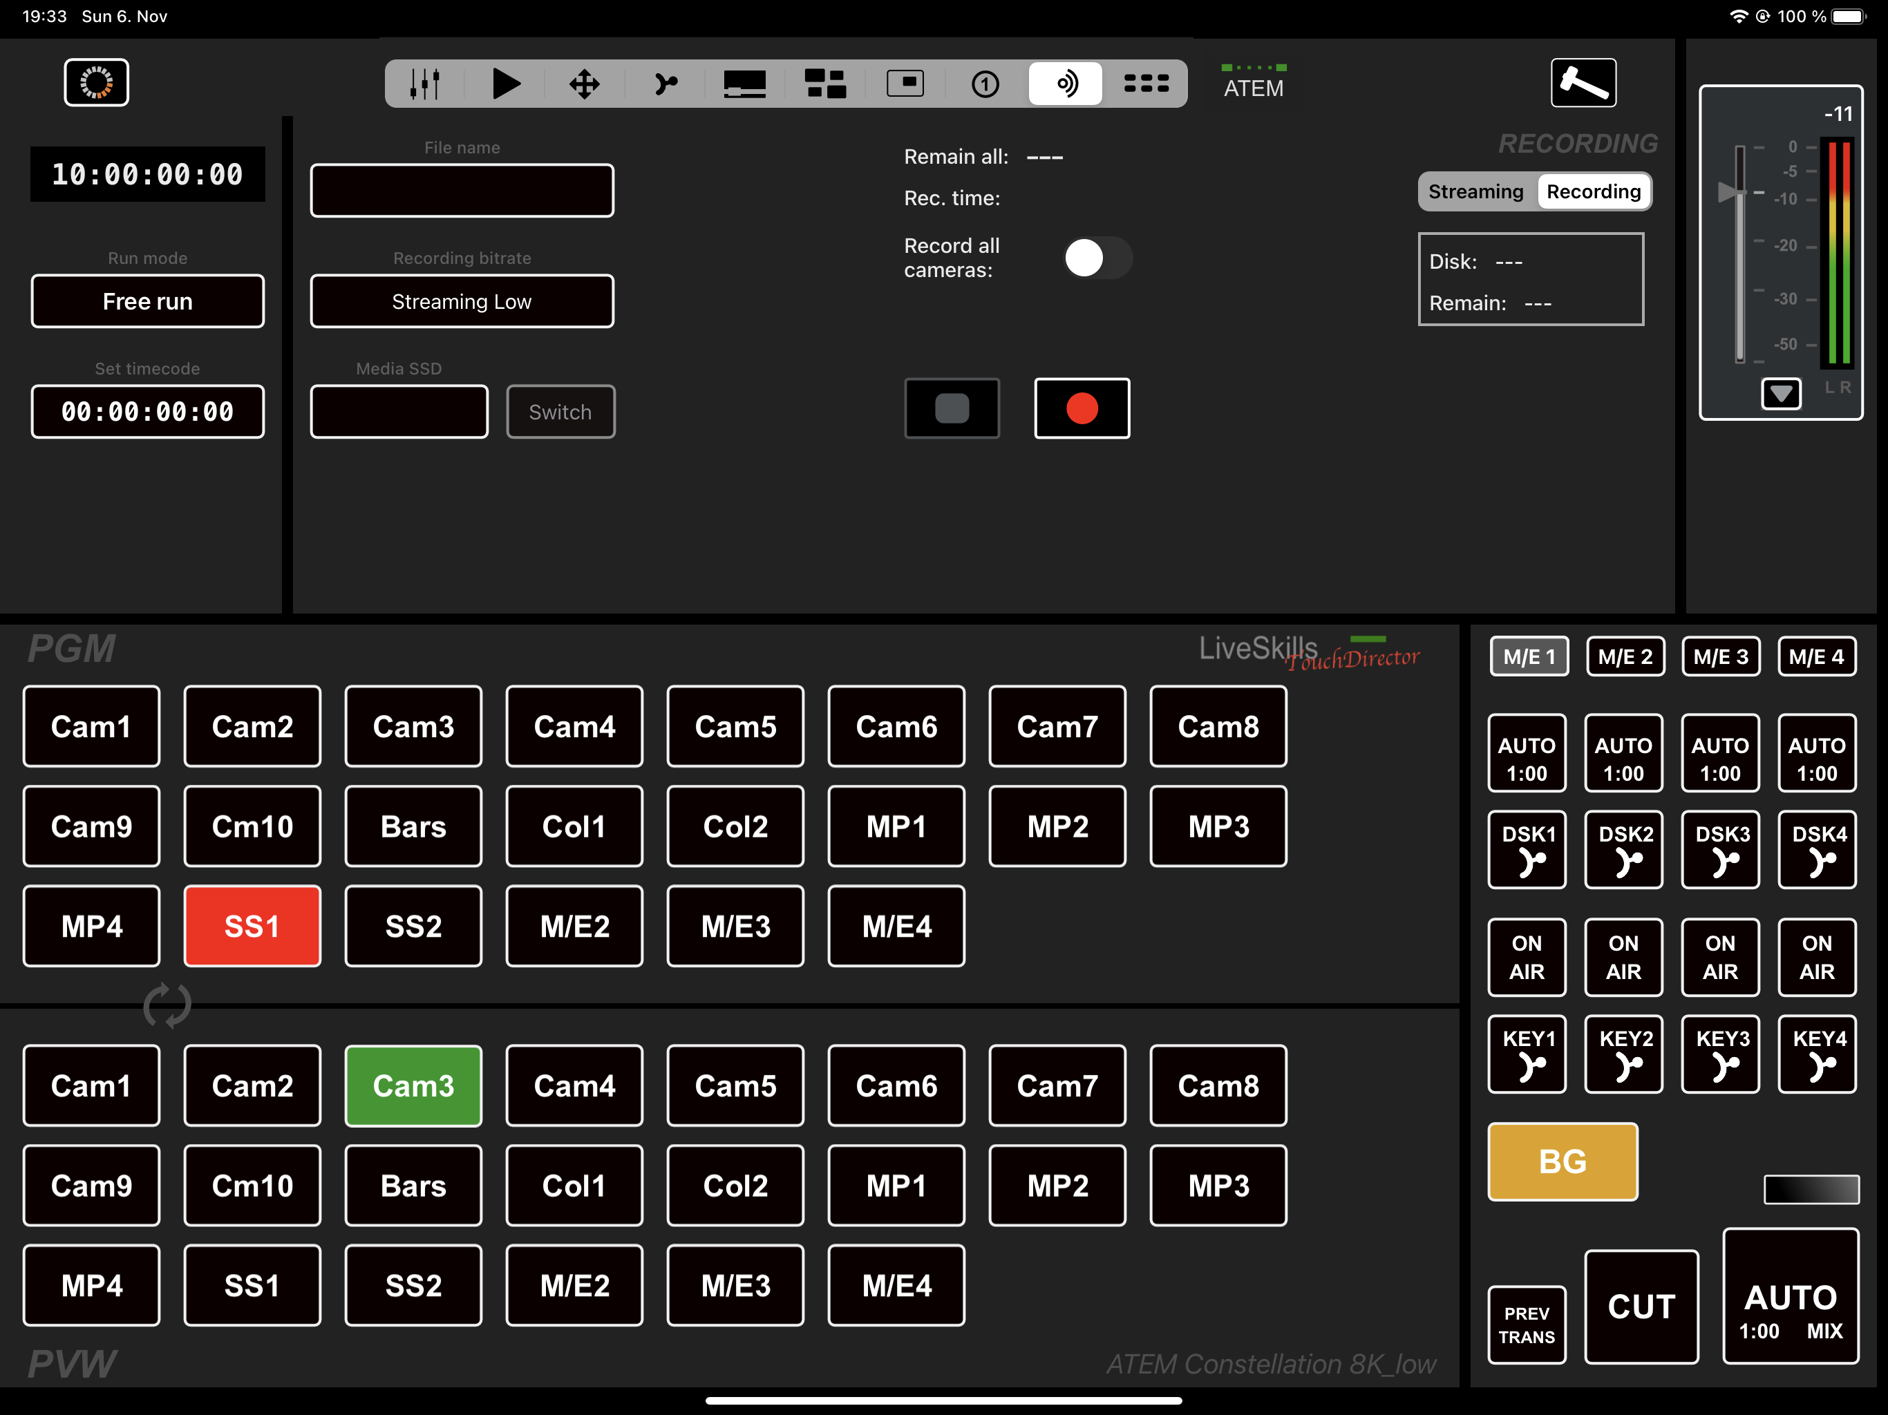Image resolution: width=1888 pixels, height=1415 pixels.
Task: Click the spinner icon top left
Action: click(x=97, y=83)
